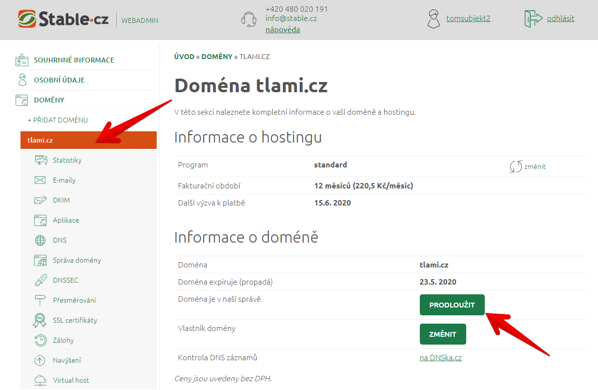Click the TLAMI.CZ breadcrumb text
Image resolution: width=598 pixels, height=390 pixels.
pyautogui.click(x=254, y=57)
